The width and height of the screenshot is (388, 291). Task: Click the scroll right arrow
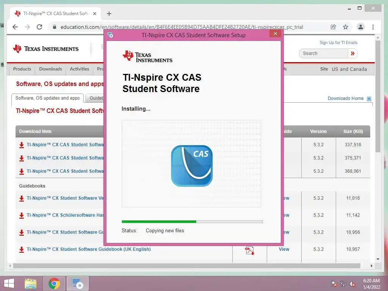pyautogui.click(x=371, y=266)
